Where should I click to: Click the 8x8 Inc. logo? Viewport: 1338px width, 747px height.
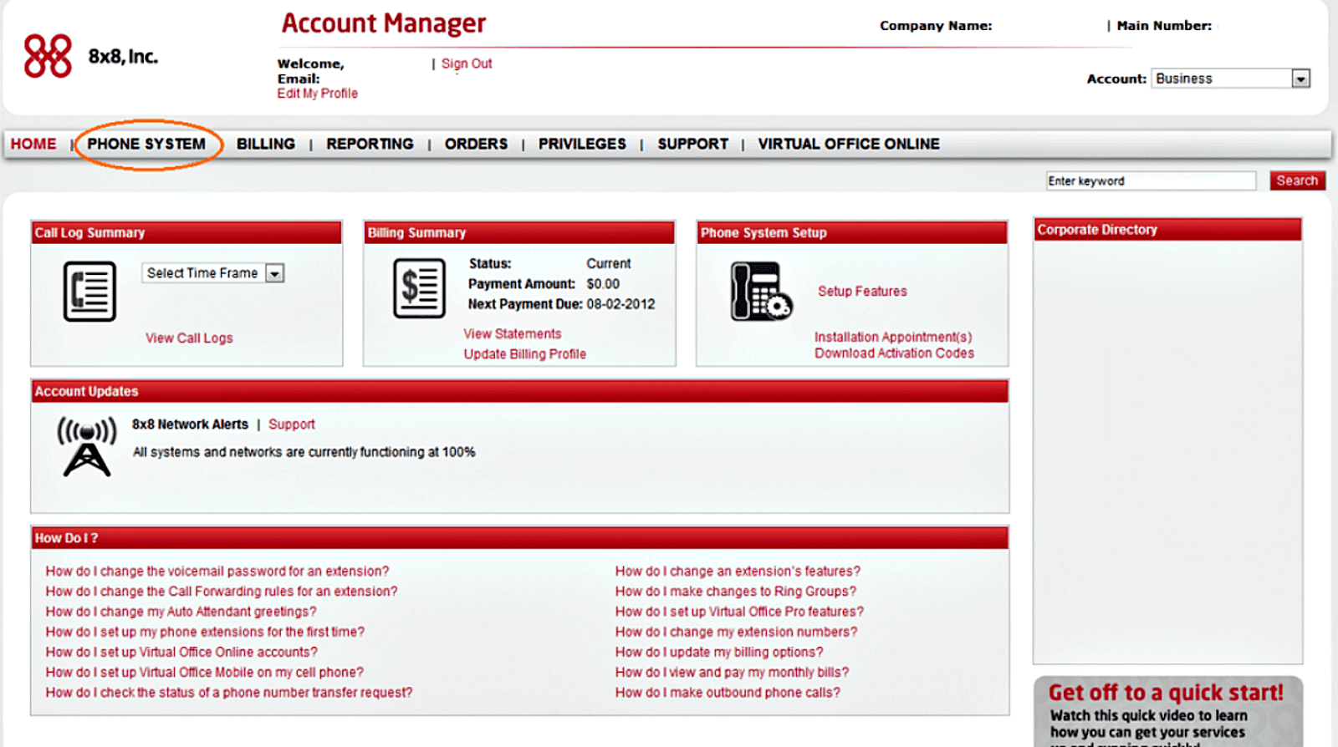click(x=90, y=56)
